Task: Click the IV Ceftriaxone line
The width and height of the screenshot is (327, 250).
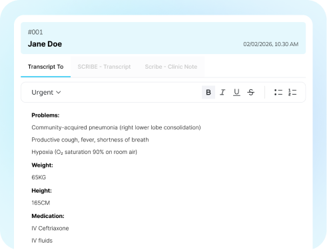Action: [50, 228]
